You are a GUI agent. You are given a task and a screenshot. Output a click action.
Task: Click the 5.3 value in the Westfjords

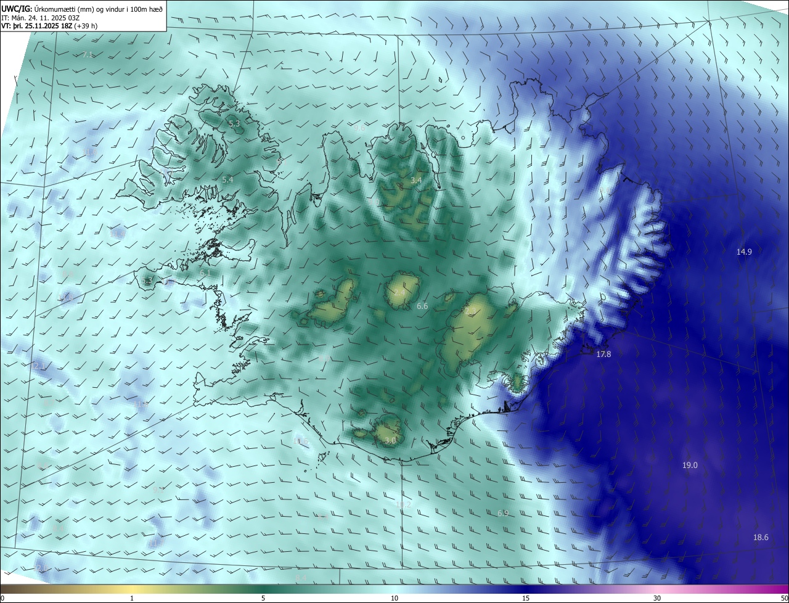pyautogui.click(x=234, y=124)
